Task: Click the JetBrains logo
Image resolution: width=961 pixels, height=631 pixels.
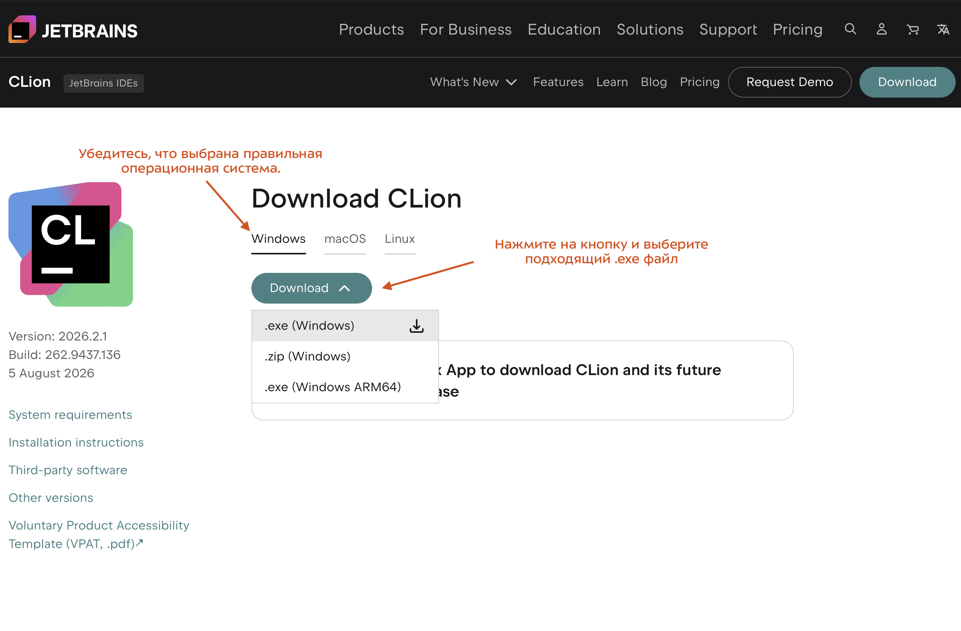Action: 73,30
